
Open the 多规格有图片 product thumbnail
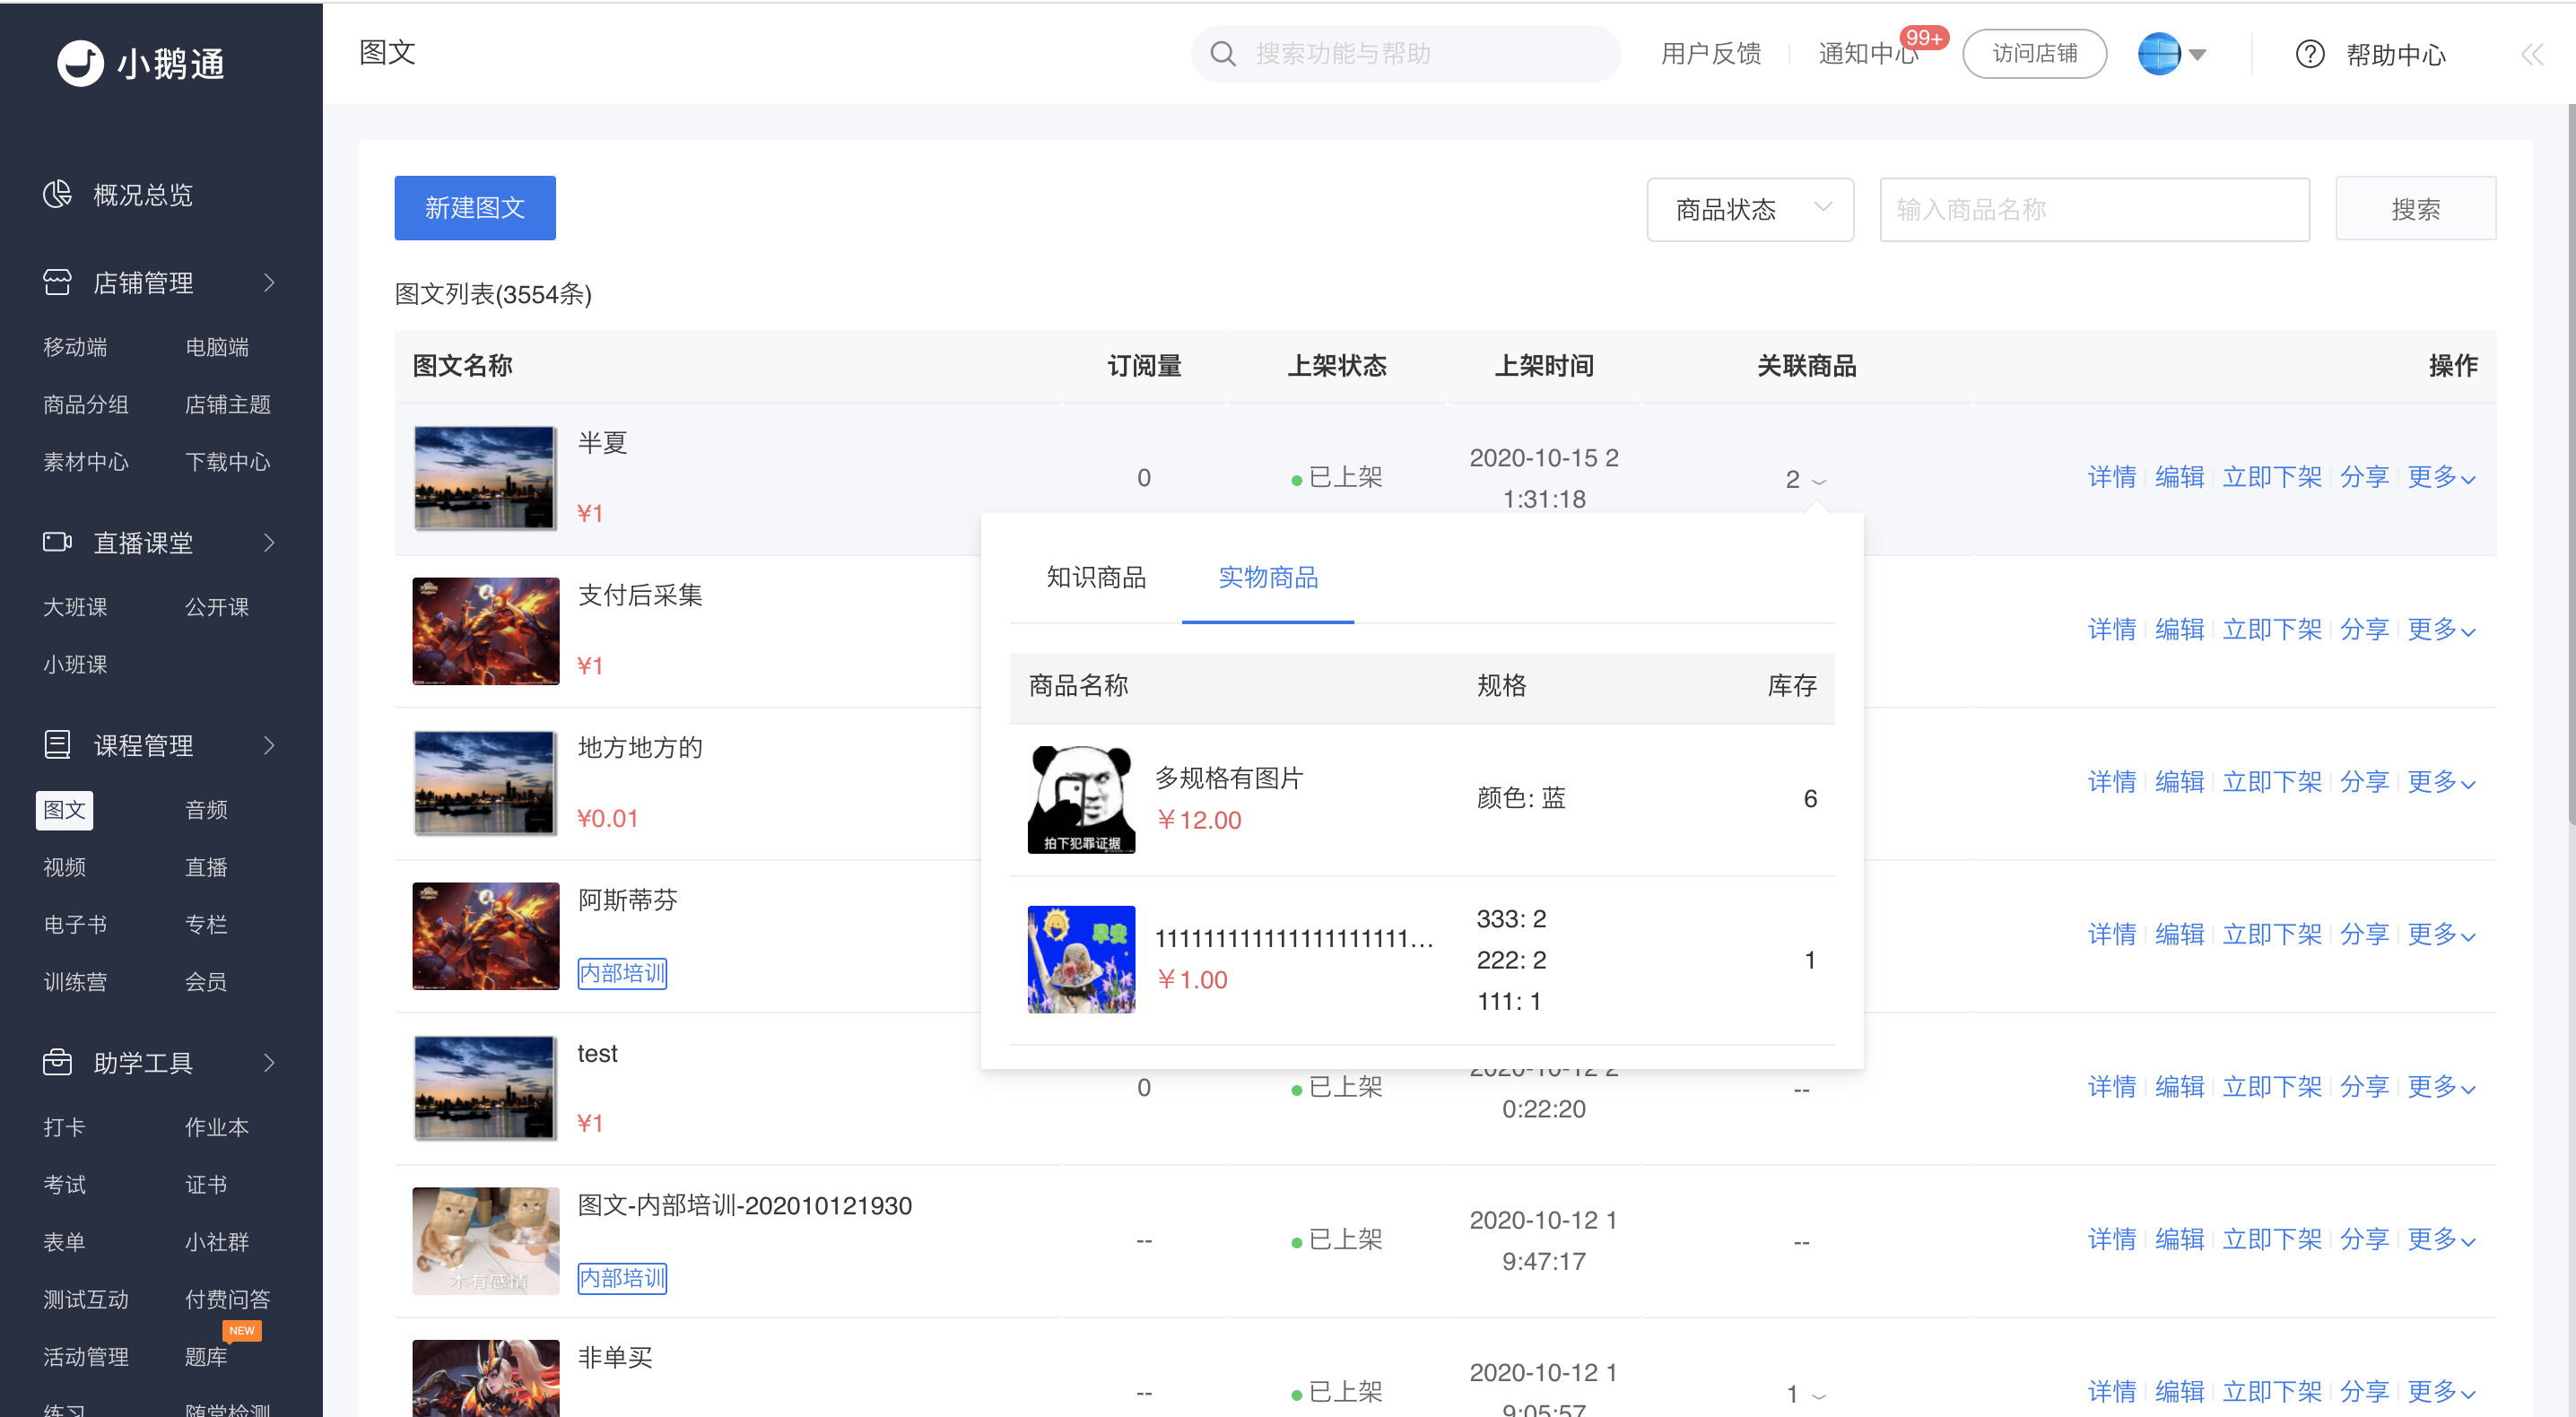[1081, 799]
